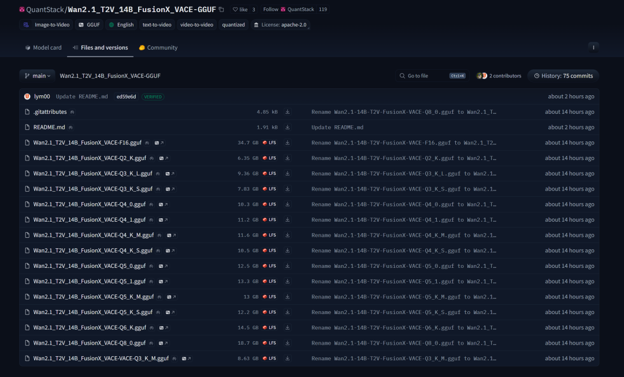The image size is (624, 377).
Task: Download the .gitattributes file
Action: 287,112
